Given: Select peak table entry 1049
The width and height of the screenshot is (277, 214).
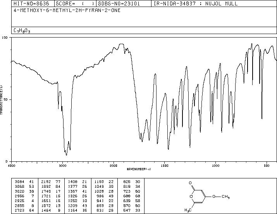Looking at the screenshot, I should (99, 187).
